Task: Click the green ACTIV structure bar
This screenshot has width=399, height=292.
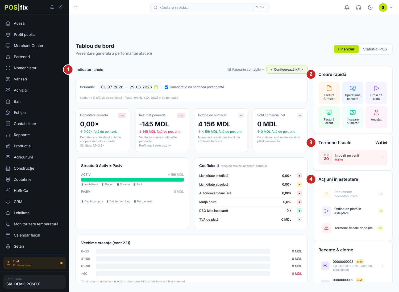Action: 132,180
